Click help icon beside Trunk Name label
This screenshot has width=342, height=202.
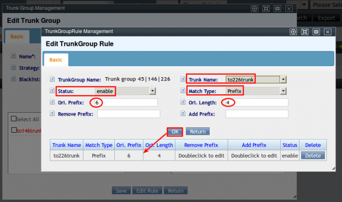point(182,80)
